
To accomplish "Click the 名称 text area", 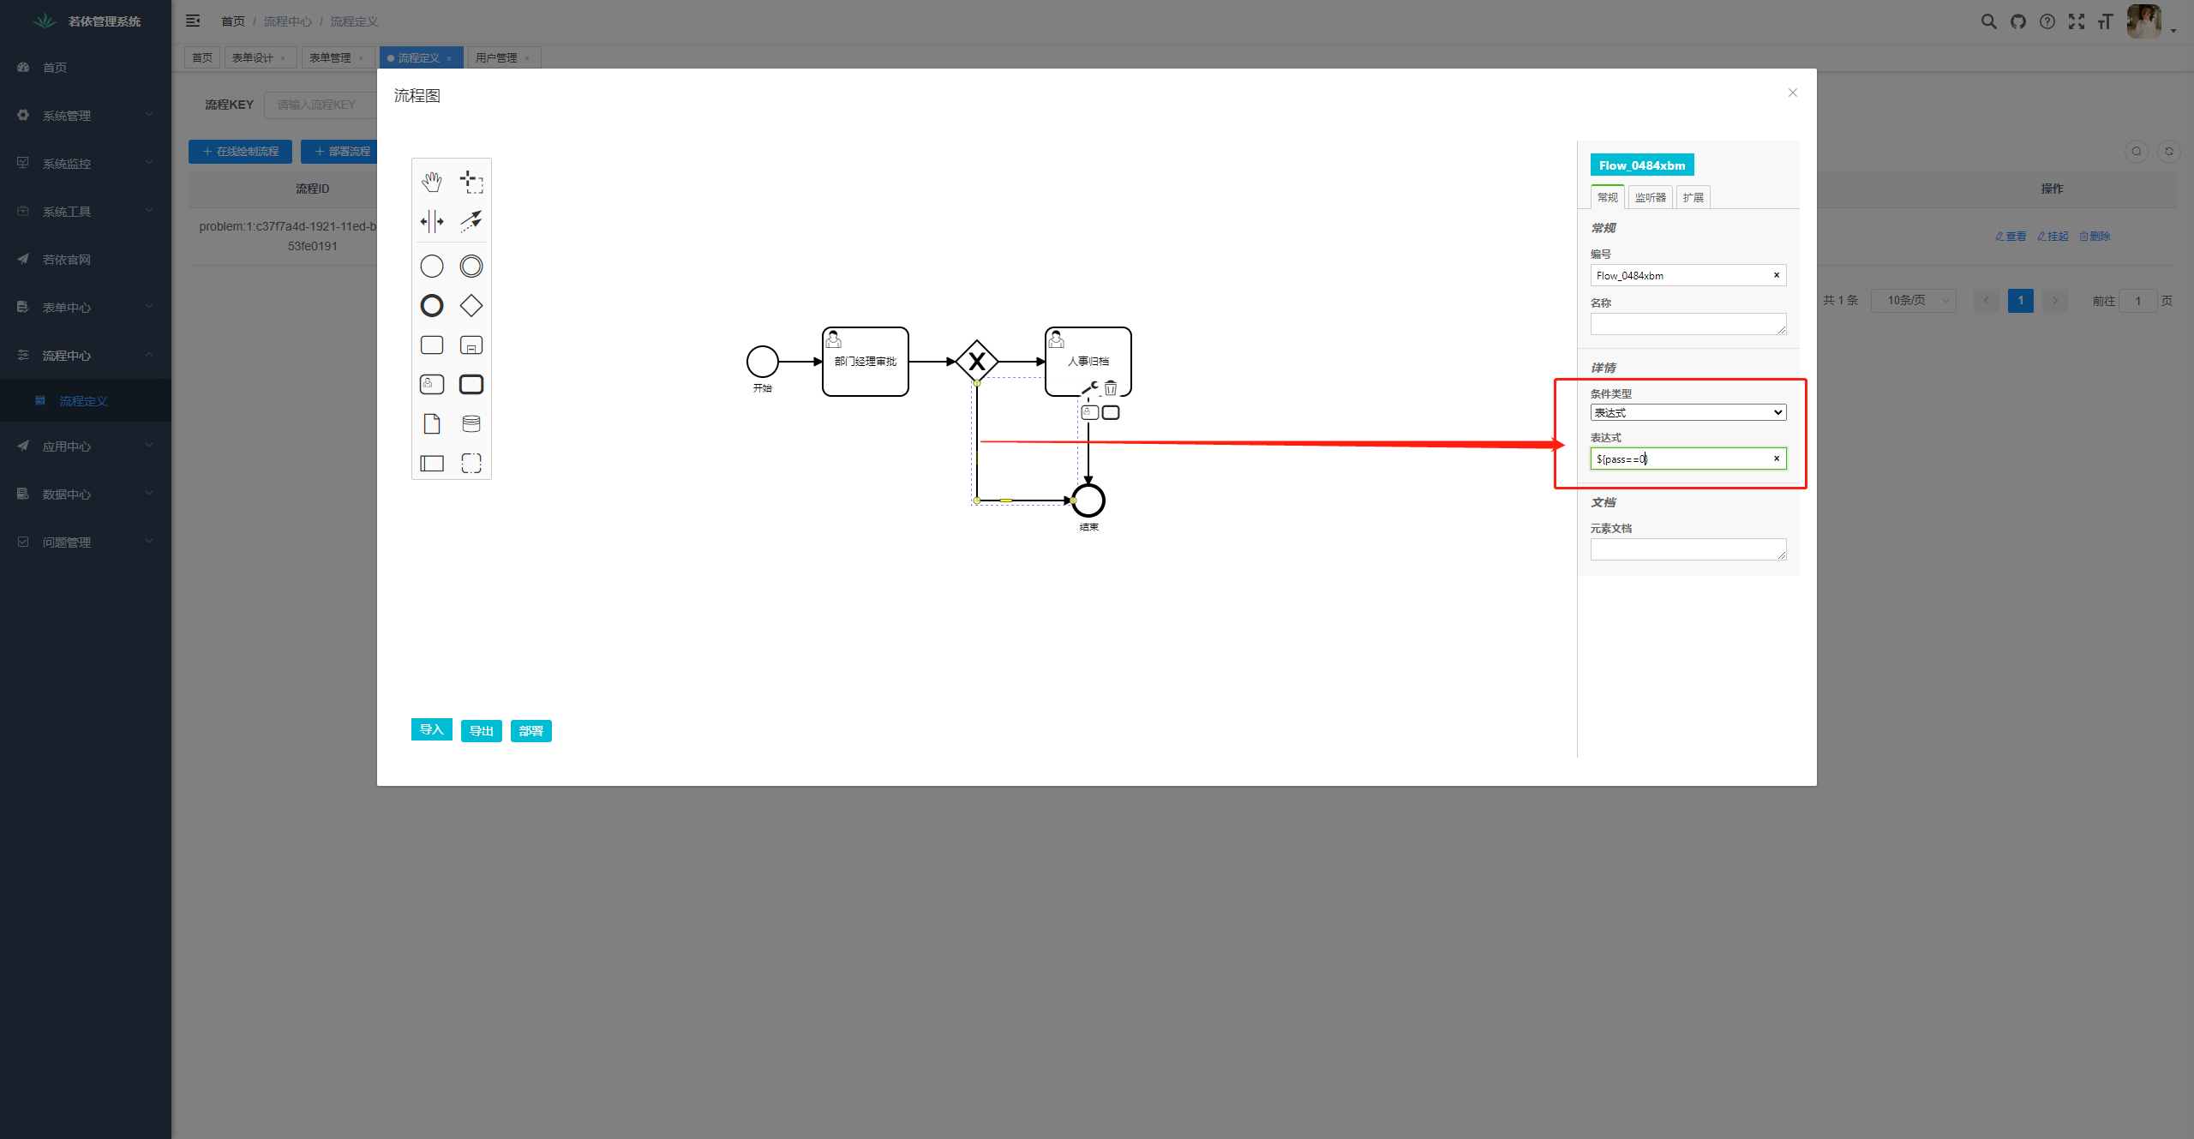I will [x=1688, y=324].
